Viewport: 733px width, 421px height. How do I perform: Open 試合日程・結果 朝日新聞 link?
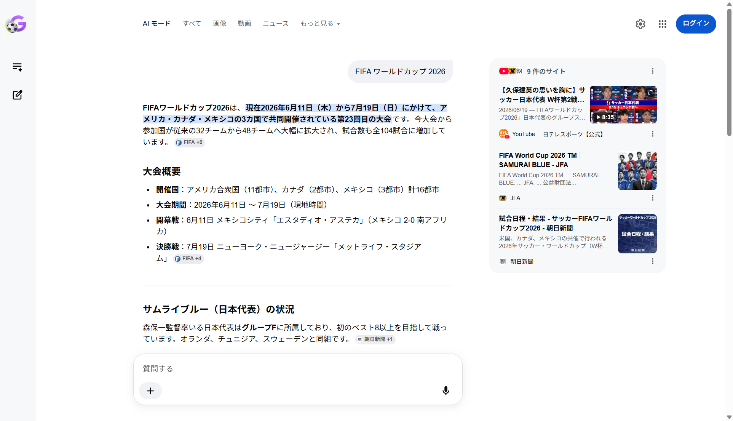click(x=556, y=223)
